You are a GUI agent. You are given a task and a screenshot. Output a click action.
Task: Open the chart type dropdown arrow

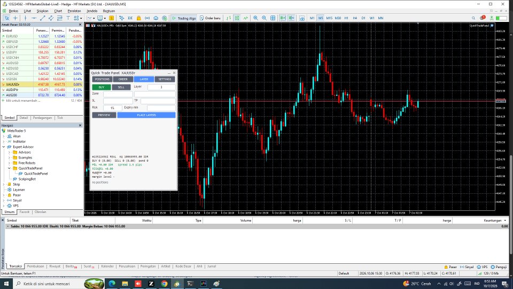pyautogui.click(x=94, y=18)
